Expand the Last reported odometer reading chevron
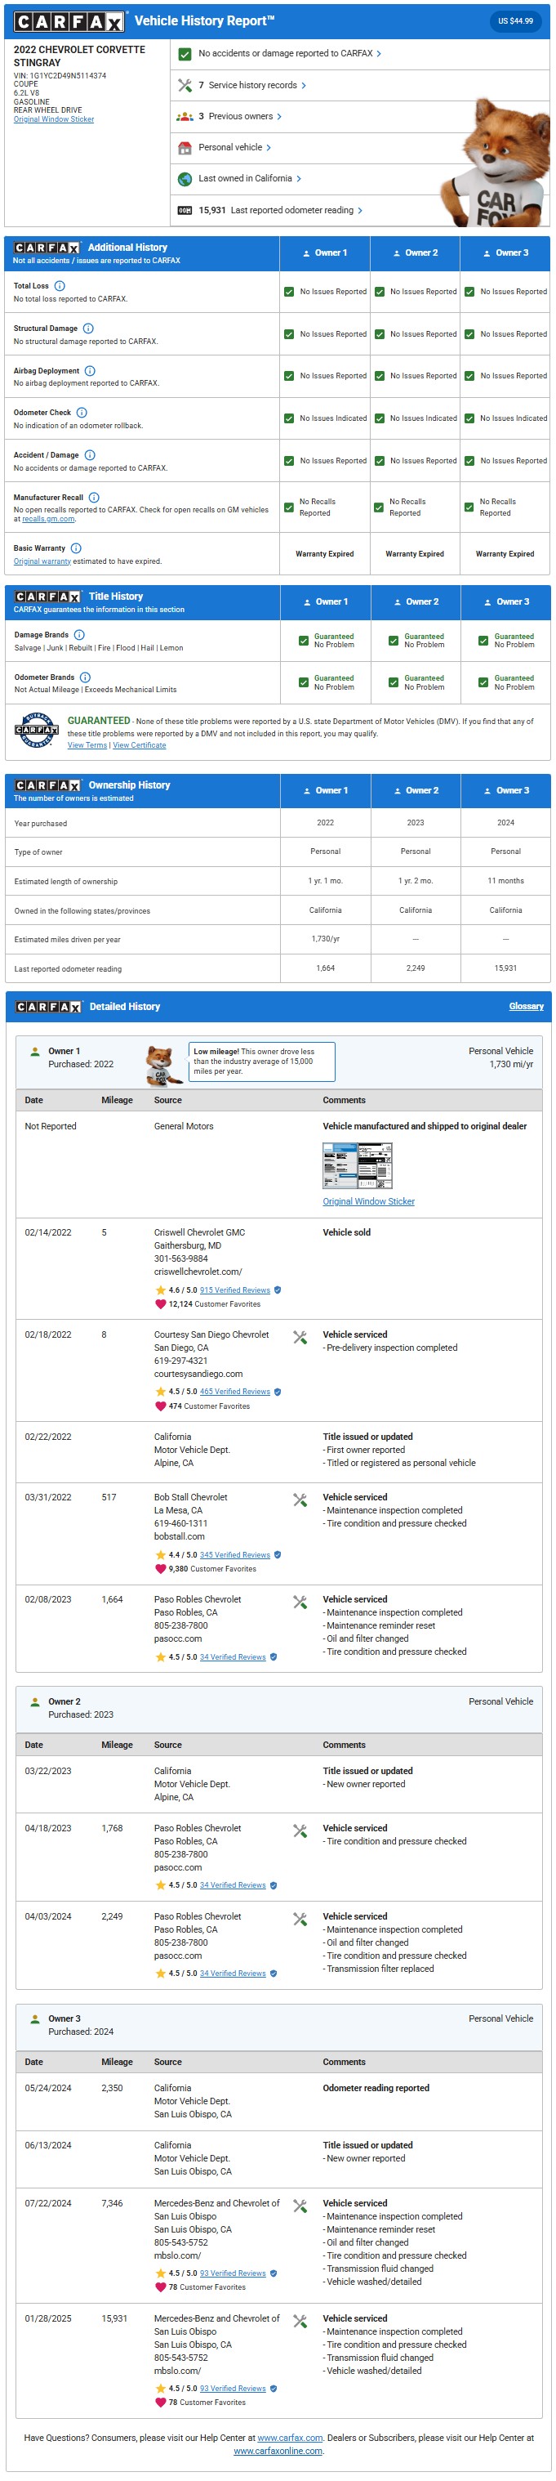This screenshot has height=2481, width=556. tap(361, 210)
